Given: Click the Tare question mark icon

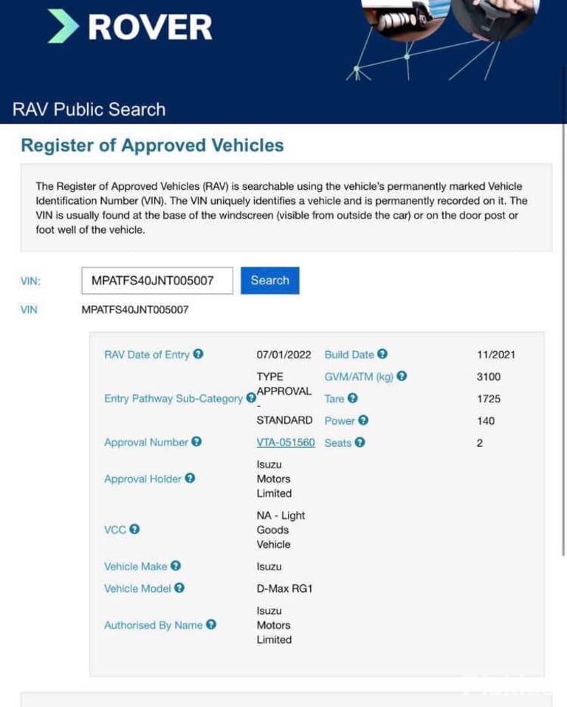Looking at the screenshot, I should (x=352, y=397).
